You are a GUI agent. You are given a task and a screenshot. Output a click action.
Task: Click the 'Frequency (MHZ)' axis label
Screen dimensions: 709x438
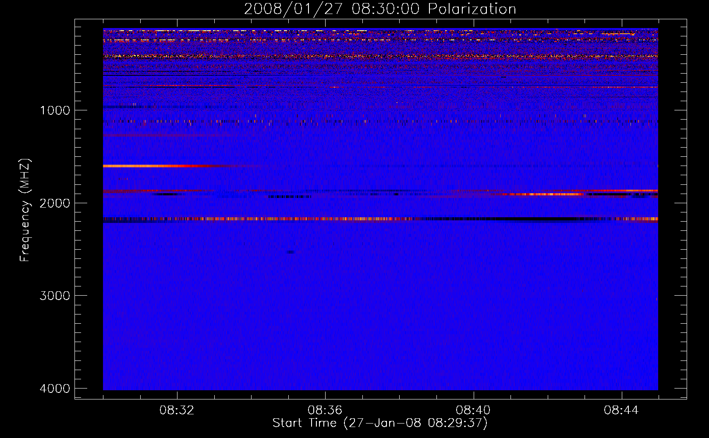point(25,210)
